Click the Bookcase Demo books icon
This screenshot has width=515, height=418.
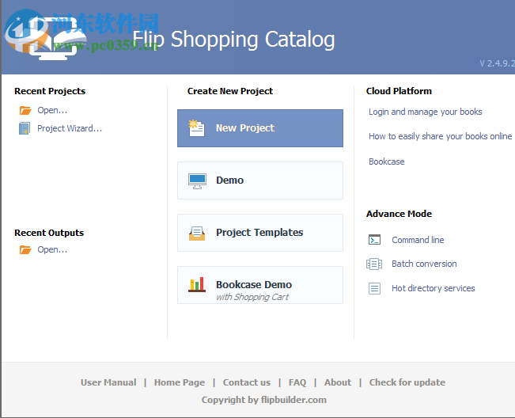(197, 284)
